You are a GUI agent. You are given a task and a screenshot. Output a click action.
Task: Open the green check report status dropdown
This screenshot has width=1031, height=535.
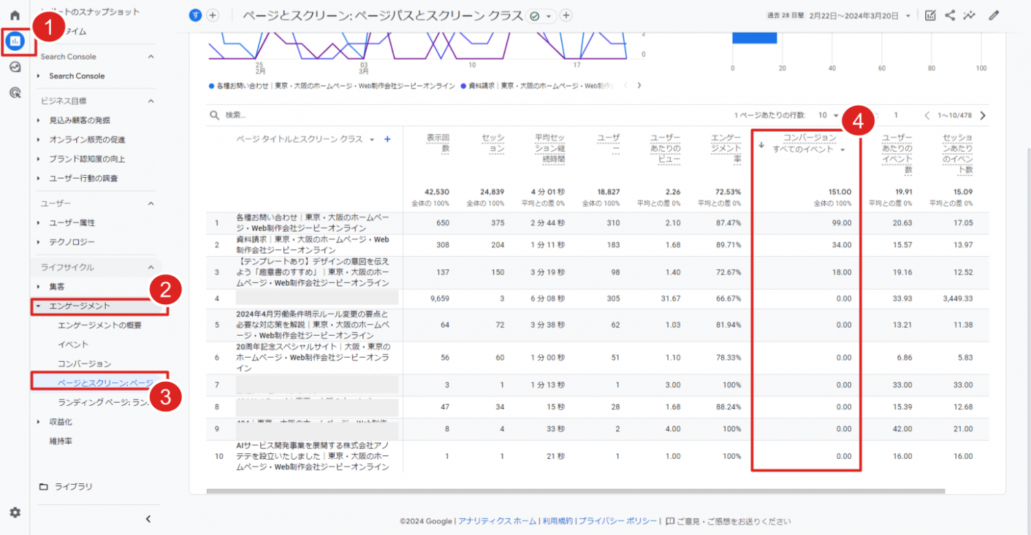pyautogui.click(x=542, y=16)
